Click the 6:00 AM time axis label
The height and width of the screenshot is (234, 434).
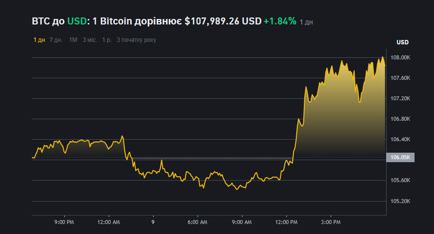tap(198, 222)
